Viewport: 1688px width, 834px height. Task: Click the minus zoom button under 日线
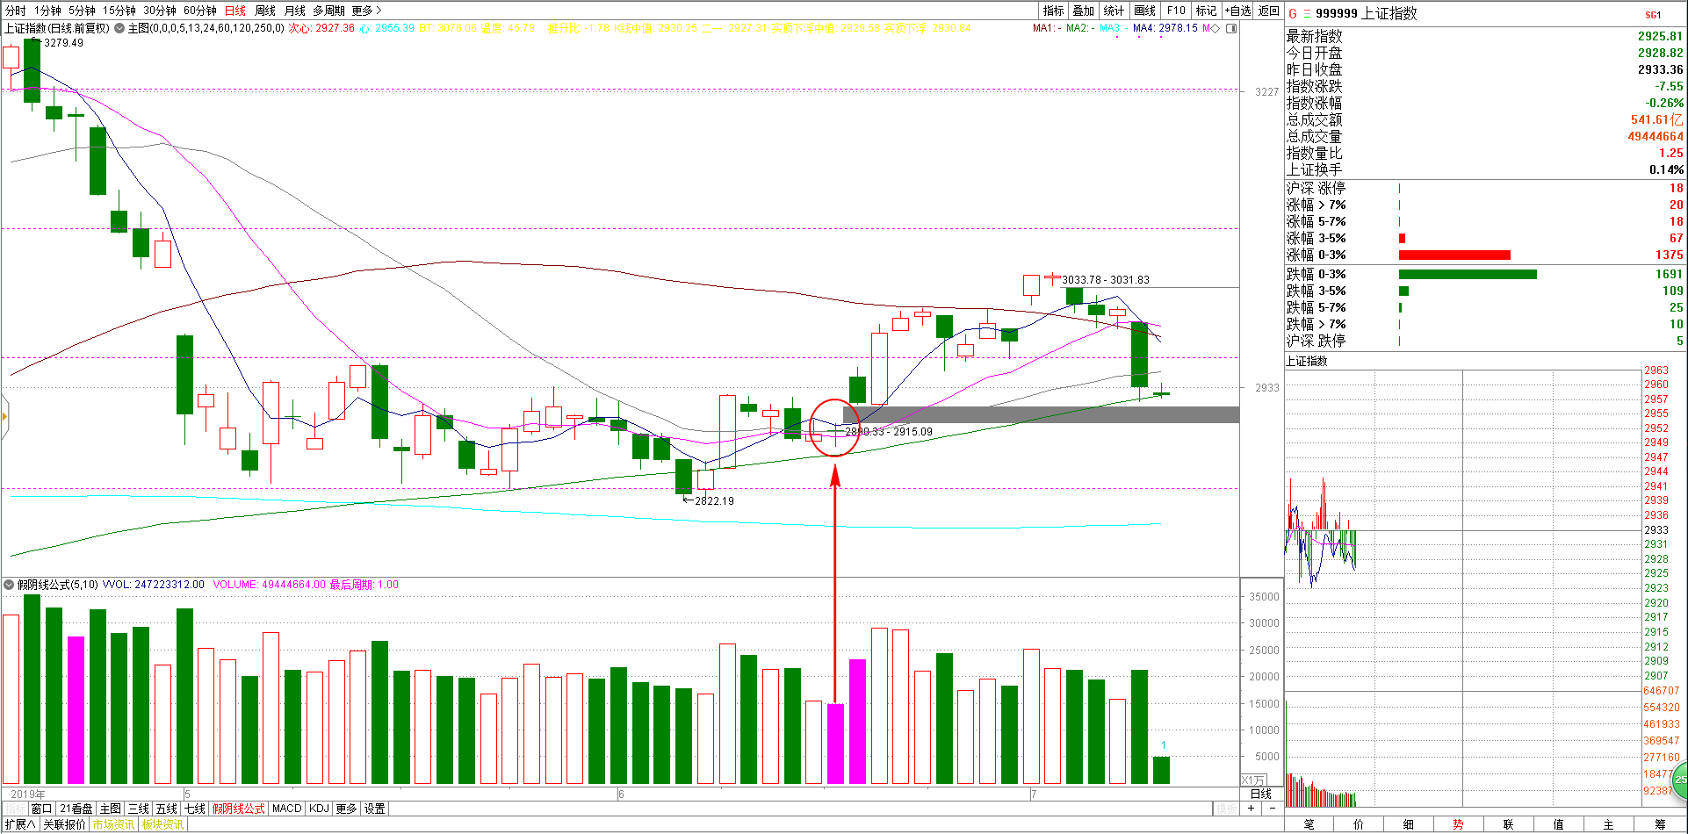(1273, 808)
